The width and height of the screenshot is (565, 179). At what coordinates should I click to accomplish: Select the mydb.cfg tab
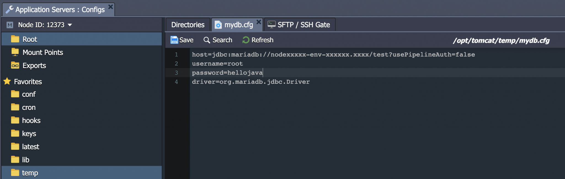click(238, 25)
